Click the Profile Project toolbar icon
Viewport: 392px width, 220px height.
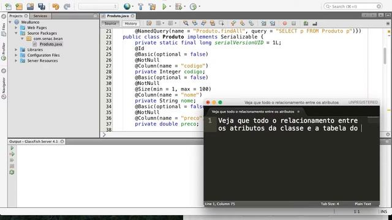tap(194, 7)
